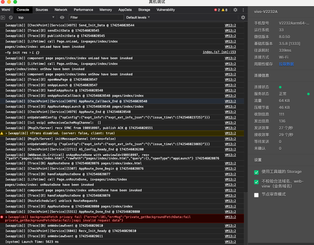Click the red error count badge
This screenshot has width=314, height=245.
(217, 10)
